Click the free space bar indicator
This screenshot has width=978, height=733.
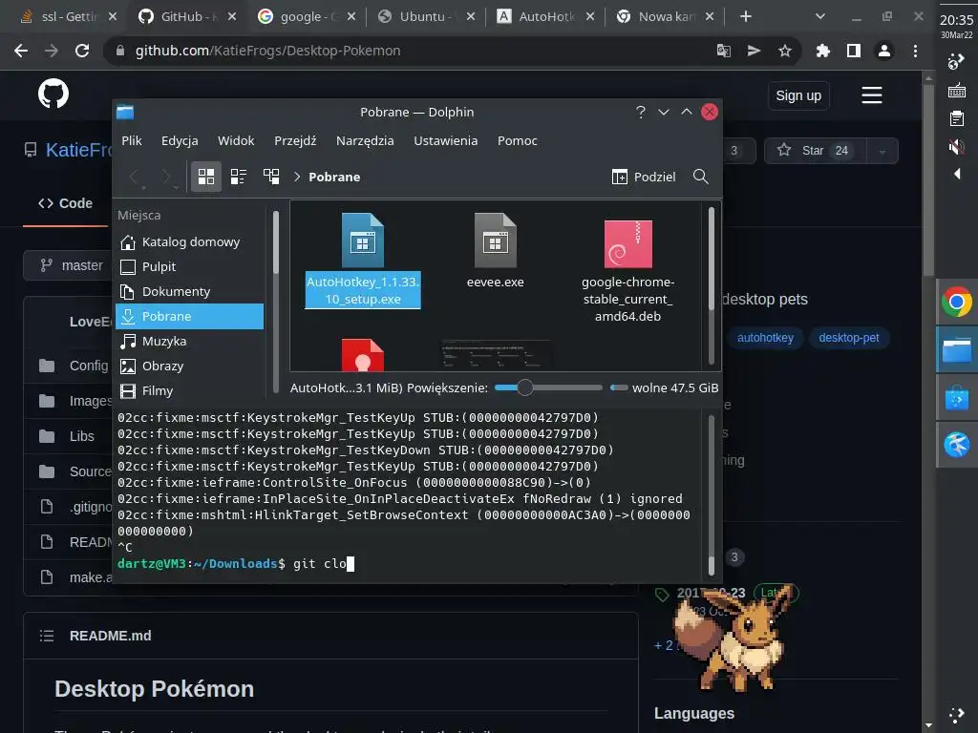pyautogui.click(x=619, y=387)
